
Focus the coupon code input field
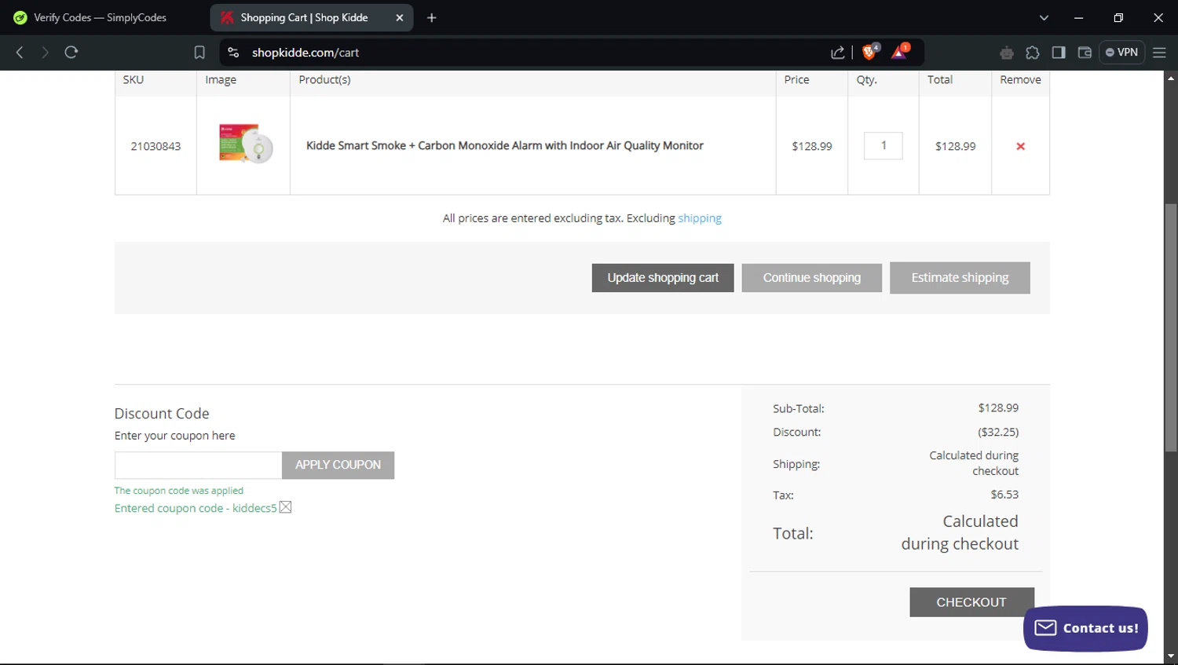pyautogui.click(x=198, y=465)
